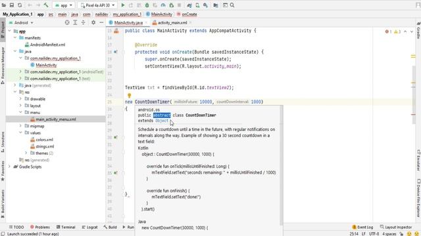Click the Make Project hammer icon
This screenshot has height=236, width=421.
coord(46,5)
